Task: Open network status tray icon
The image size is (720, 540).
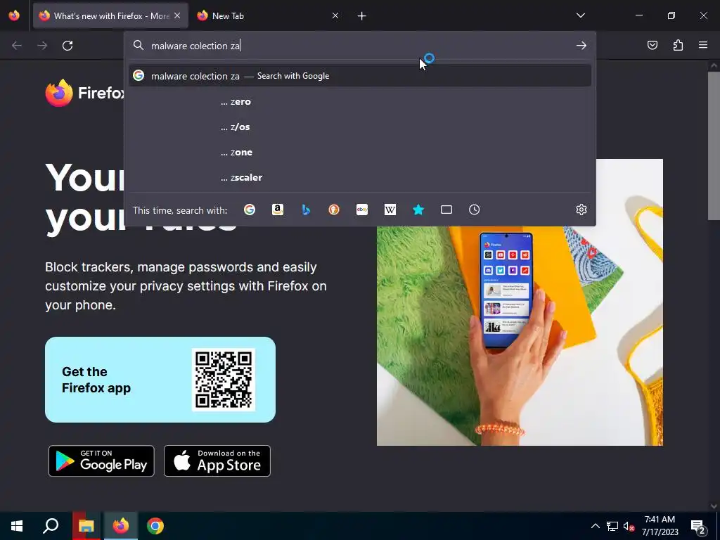Action: 612,526
